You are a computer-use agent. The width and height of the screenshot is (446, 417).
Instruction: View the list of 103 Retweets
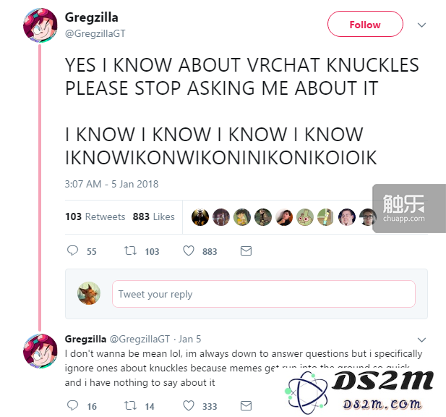(95, 216)
